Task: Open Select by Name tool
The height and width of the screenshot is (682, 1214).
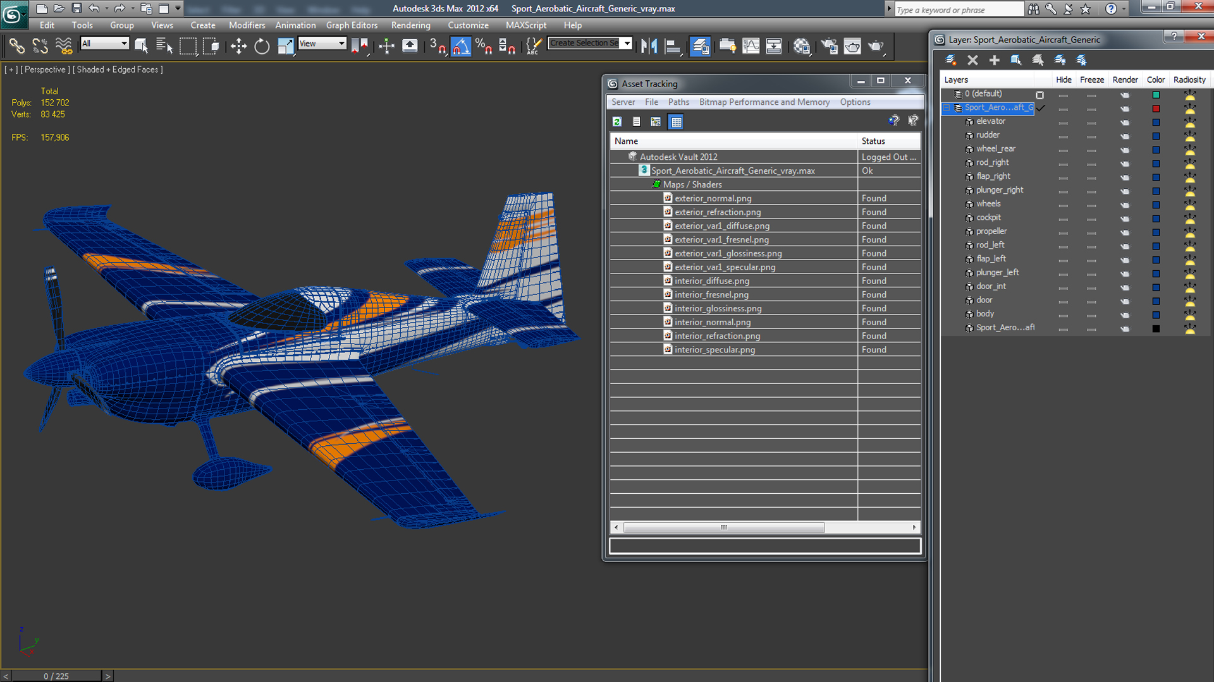Action: point(164,45)
